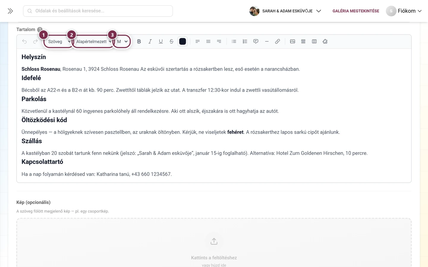Viewport: 428px width, 267px height.
Task: Toggle bold formatting
Action: click(x=139, y=42)
